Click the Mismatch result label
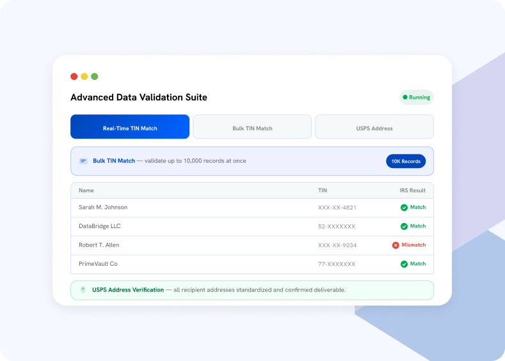Screen dimensions: 505x361 (413, 245)
